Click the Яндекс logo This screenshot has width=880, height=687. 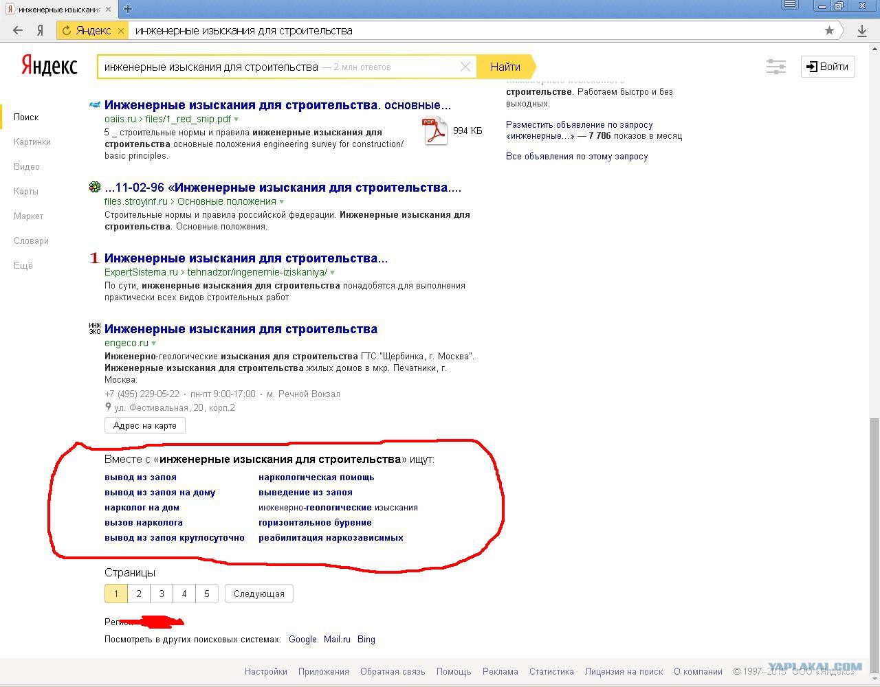(x=49, y=66)
